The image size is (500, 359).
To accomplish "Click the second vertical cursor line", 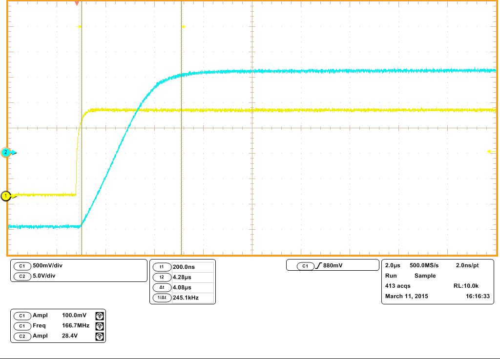I will point(182,127).
